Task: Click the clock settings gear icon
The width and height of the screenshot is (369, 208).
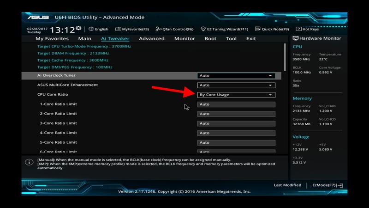Action: 78,28
